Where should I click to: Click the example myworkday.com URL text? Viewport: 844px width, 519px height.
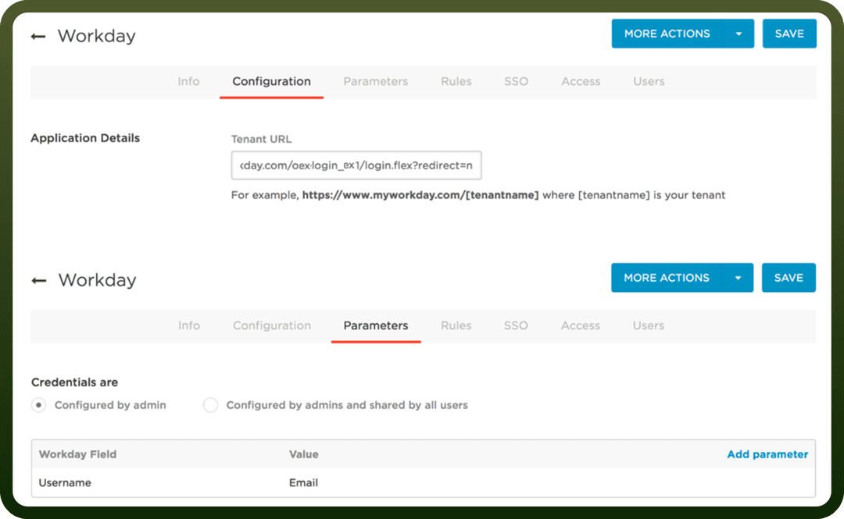pos(420,195)
